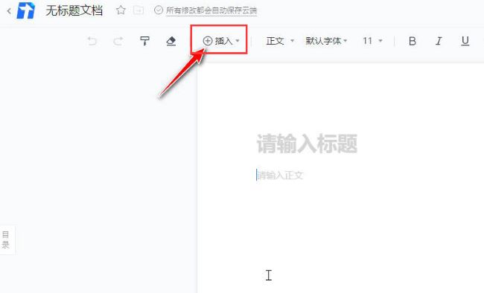484x293 pixels.
Task: Open the font size 11 dropdown
Action: click(x=372, y=41)
